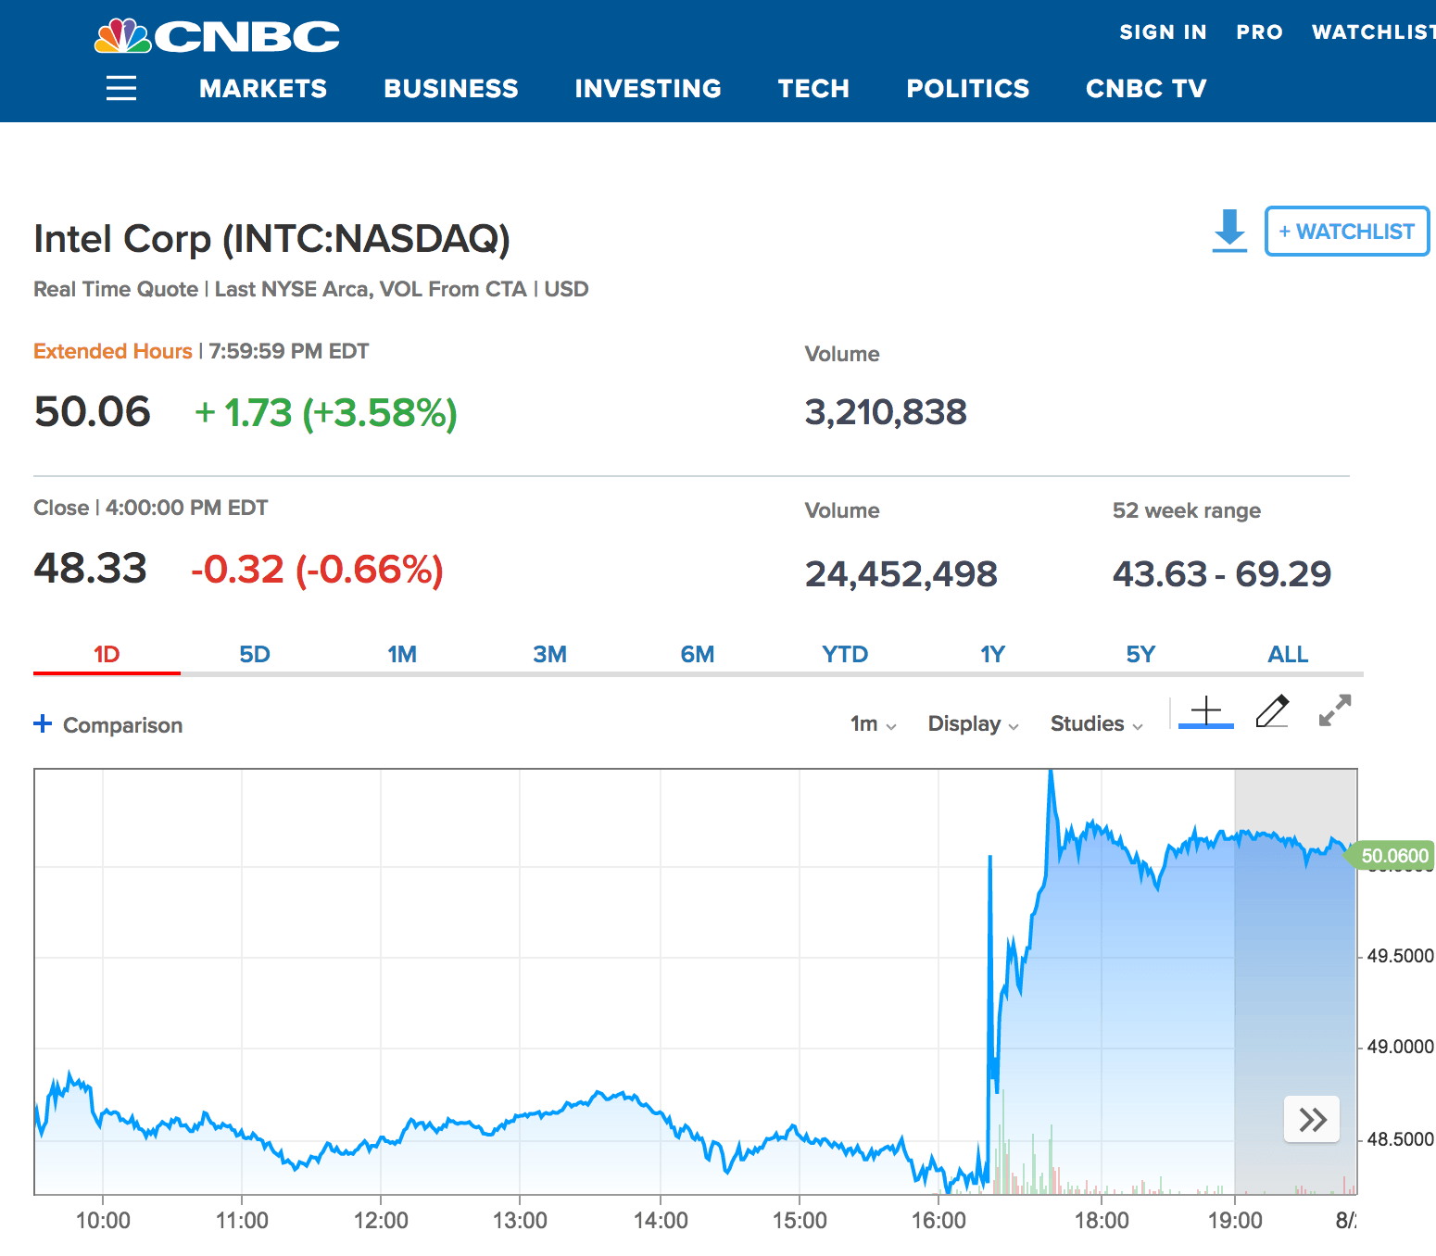Screen dimensions: 1436x1256
Task: Add Intel to watchlist
Action: (x=1346, y=232)
